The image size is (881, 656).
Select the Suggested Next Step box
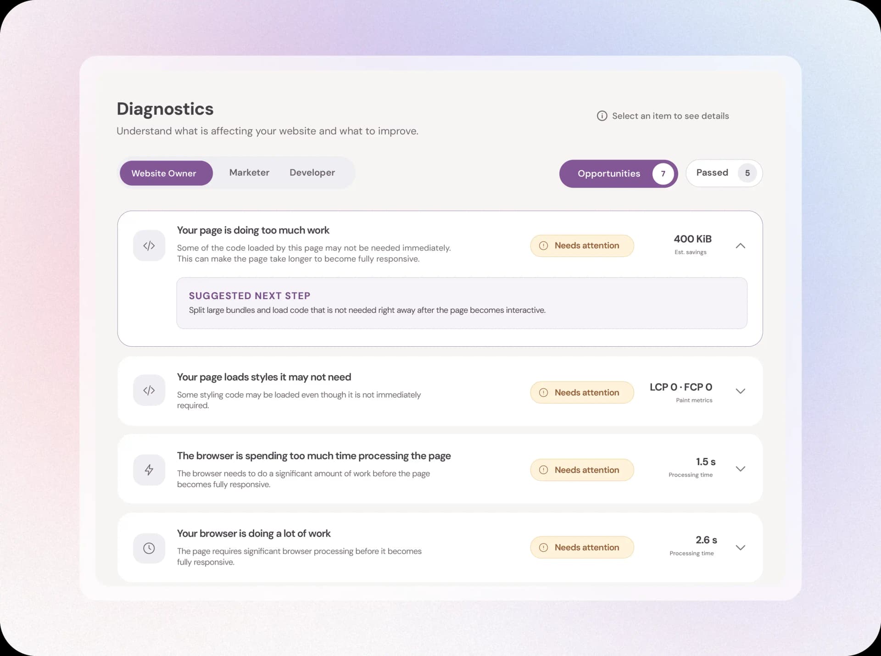pos(462,303)
